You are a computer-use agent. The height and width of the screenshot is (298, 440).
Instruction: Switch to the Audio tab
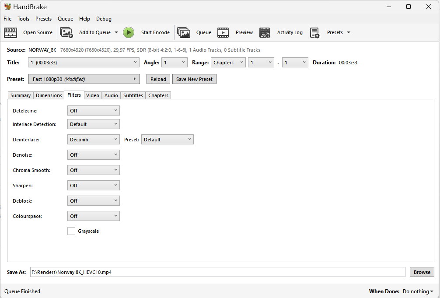point(111,95)
